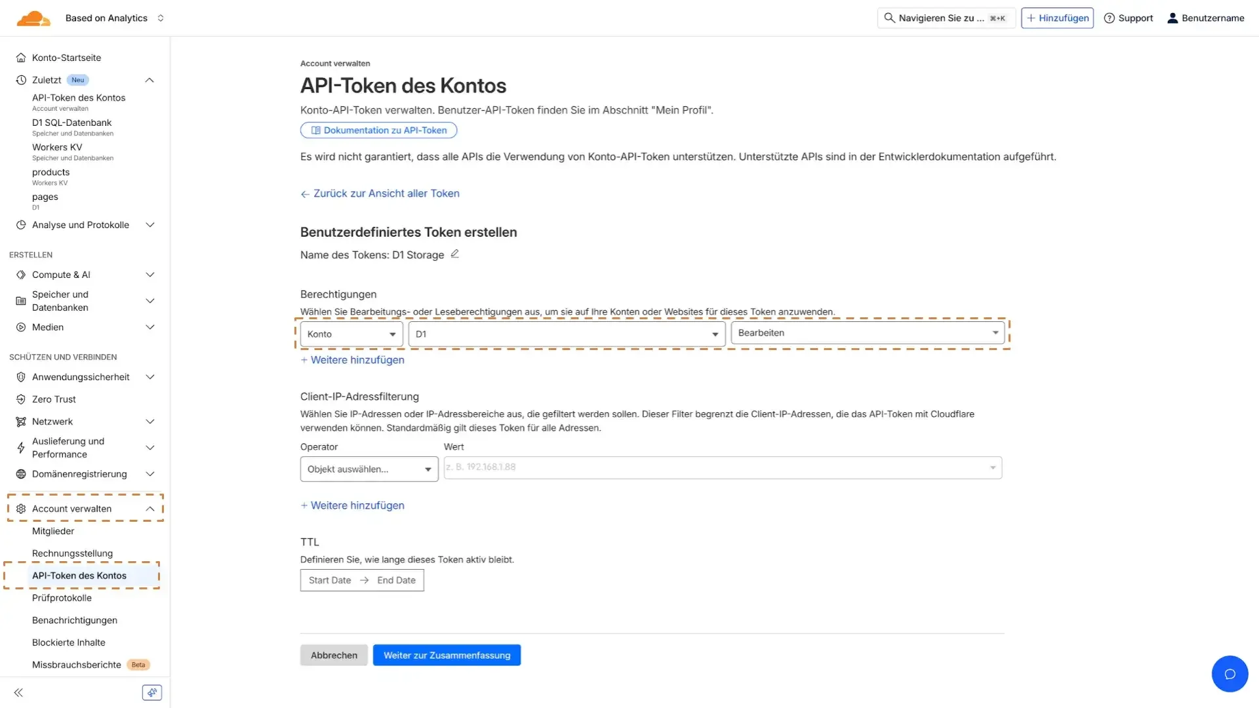The width and height of the screenshot is (1259, 708).
Task: Click the Zero Trust sidebar item
Action: (54, 399)
